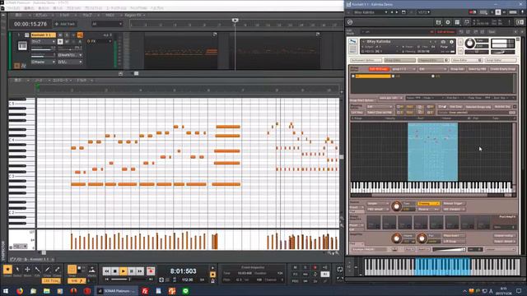
Task: Open the track filter All dropdown
Action: (x=107, y=24)
